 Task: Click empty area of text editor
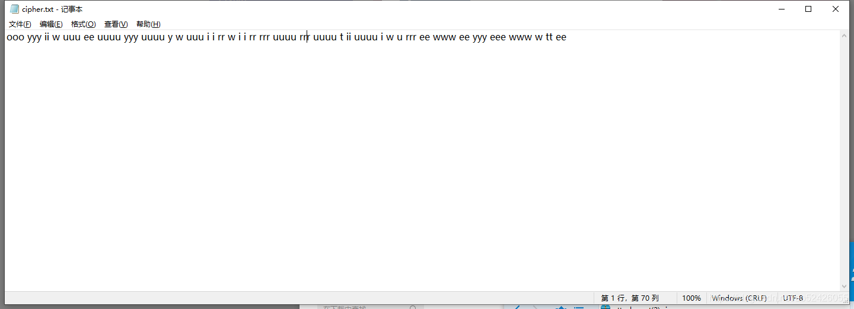pyautogui.click(x=421, y=166)
